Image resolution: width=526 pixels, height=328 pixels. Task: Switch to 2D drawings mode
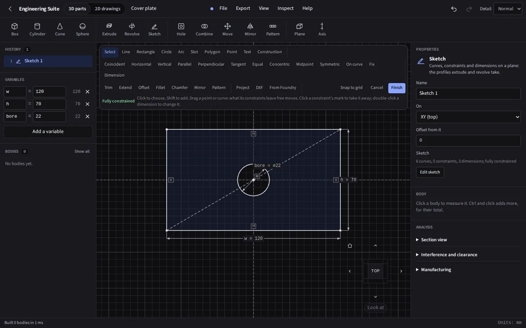click(x=107, y=9)
